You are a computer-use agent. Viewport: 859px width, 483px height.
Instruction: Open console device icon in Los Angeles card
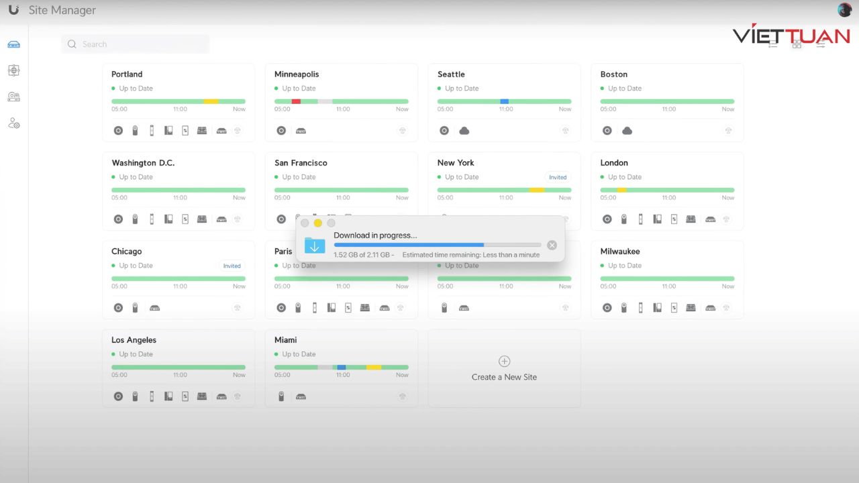221,396
